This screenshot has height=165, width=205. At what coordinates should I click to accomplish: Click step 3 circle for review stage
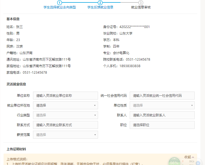141,2
